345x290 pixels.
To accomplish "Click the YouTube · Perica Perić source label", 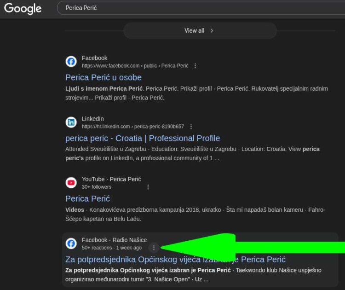I will (x=111, y=179).
